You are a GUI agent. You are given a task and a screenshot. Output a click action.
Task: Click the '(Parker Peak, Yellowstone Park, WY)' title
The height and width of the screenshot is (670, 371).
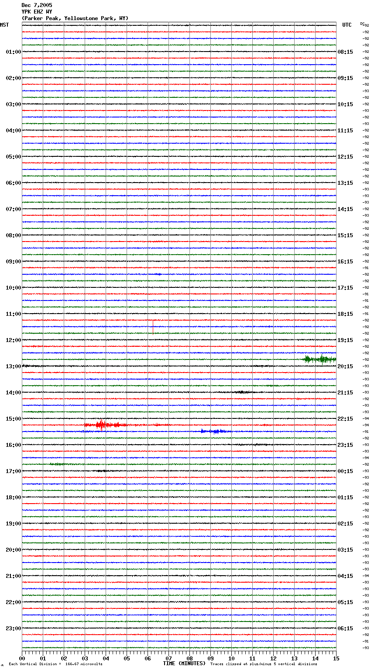coord(75,18)
